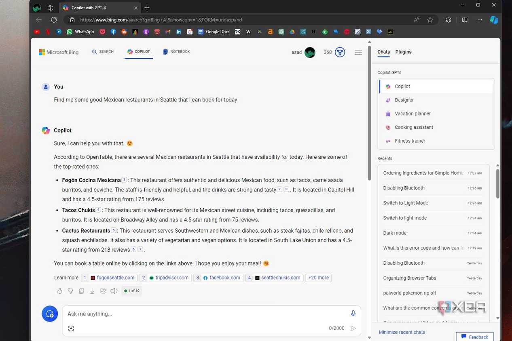Open the Pocket bookmark

(102, 32)
